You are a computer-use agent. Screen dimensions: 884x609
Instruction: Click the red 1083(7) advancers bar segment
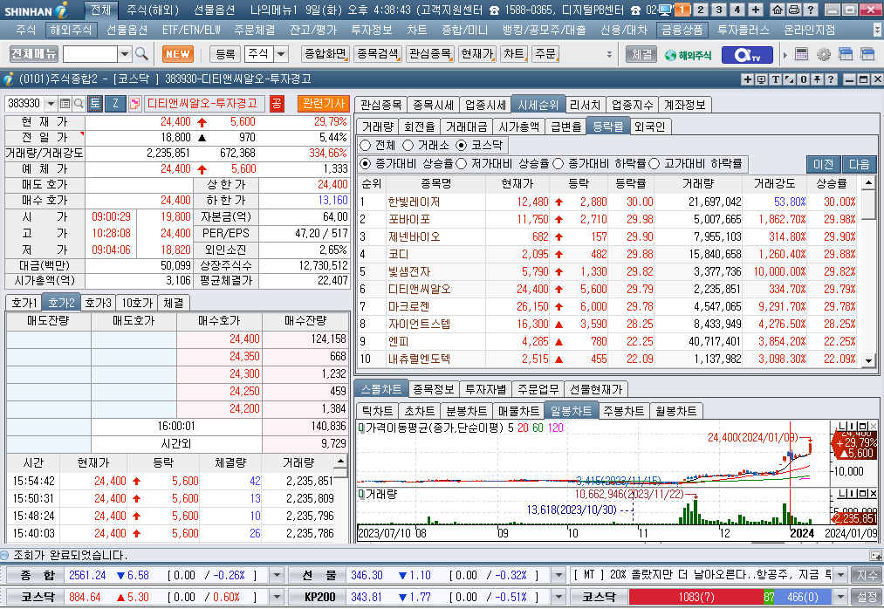[x=696, y=597]
